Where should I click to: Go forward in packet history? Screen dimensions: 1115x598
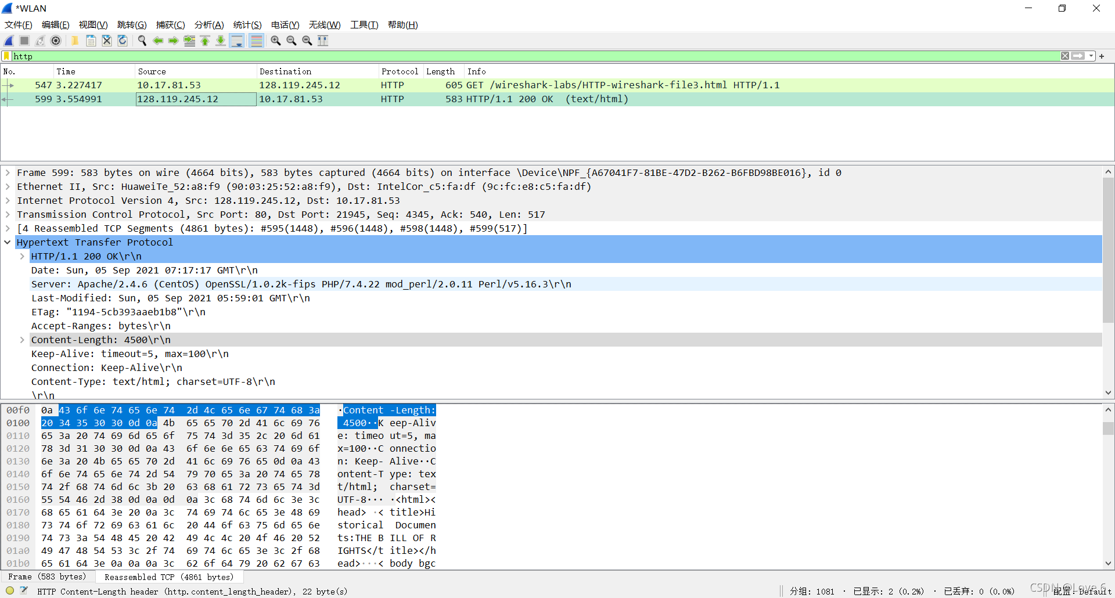[x=174, y=41]
